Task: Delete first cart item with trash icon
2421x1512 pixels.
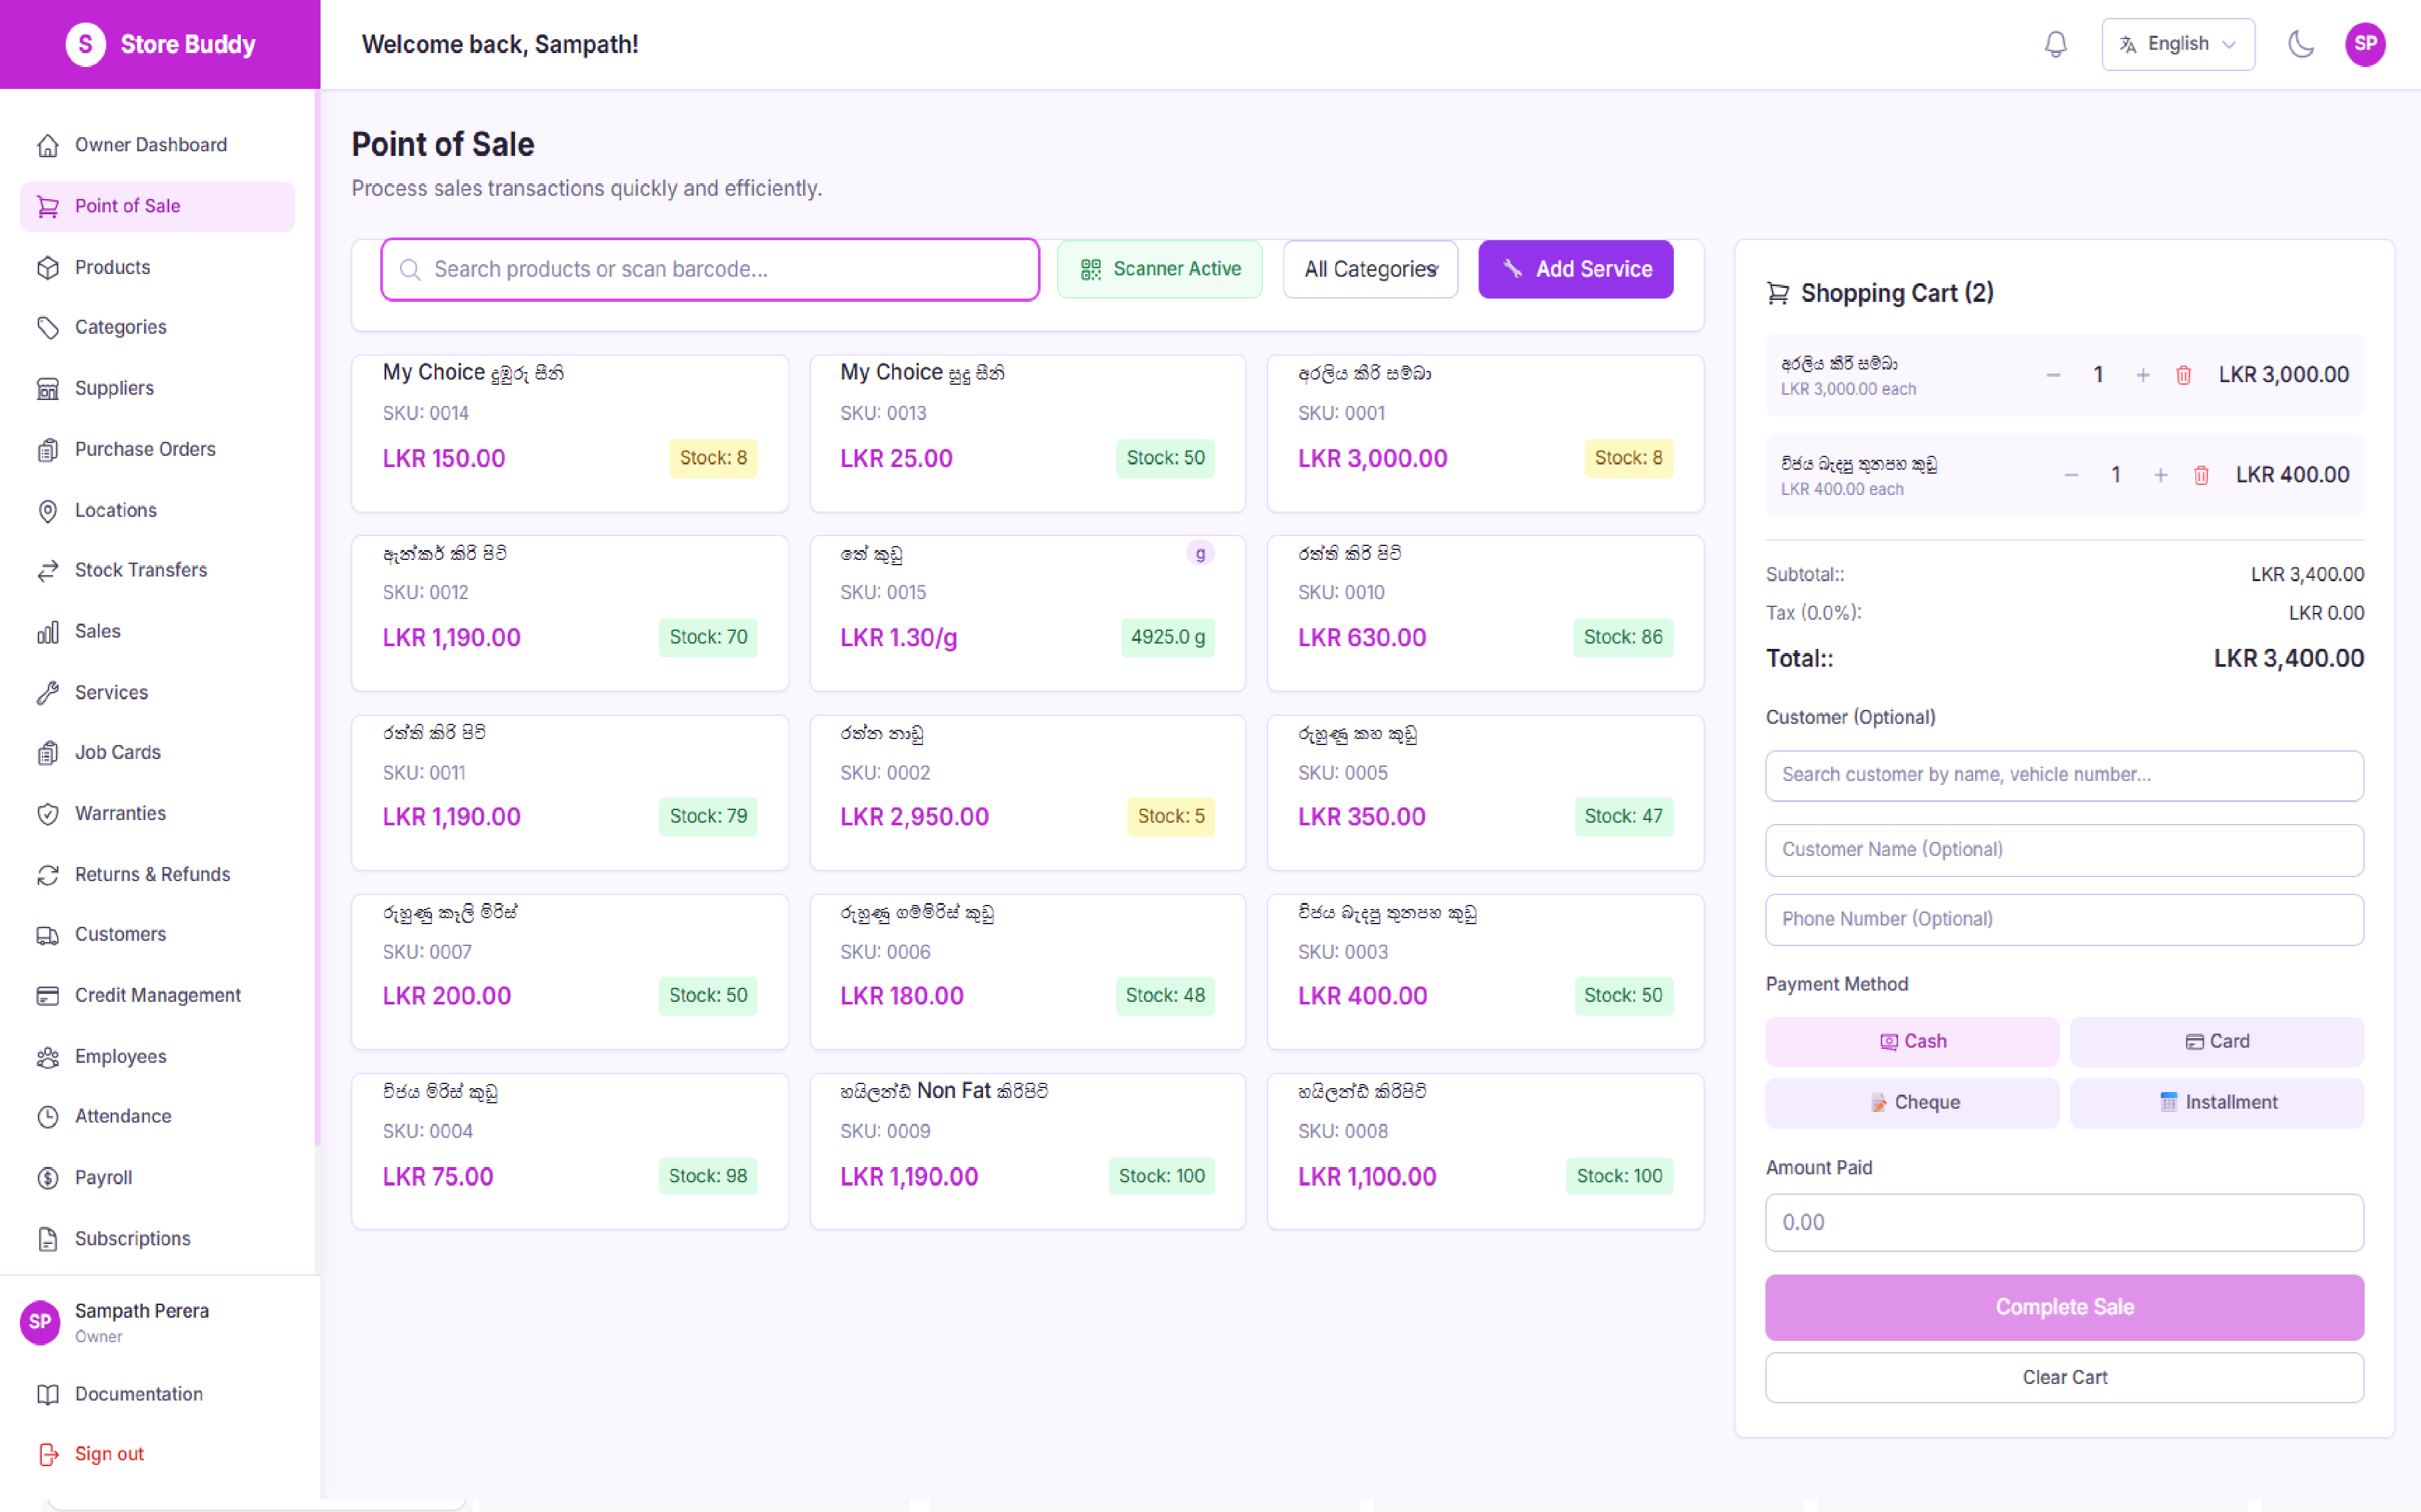Action: pyautogui.click(x=2183, y=375)
